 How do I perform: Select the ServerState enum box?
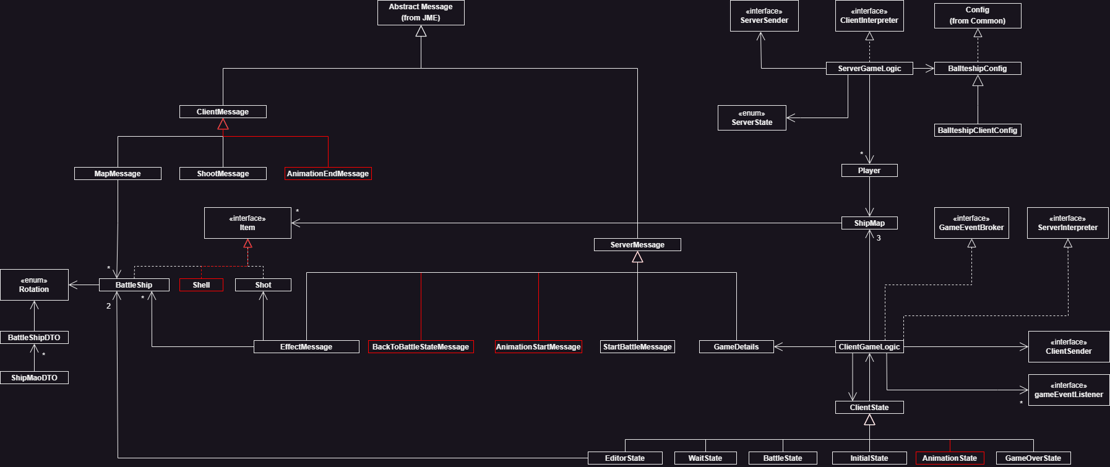pyautogui.click(x=752, y=118)
